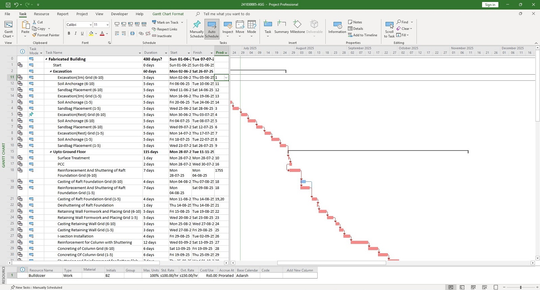Set task to Manually Schedule
The image size is (540, 290).
[x=197, y=29]
